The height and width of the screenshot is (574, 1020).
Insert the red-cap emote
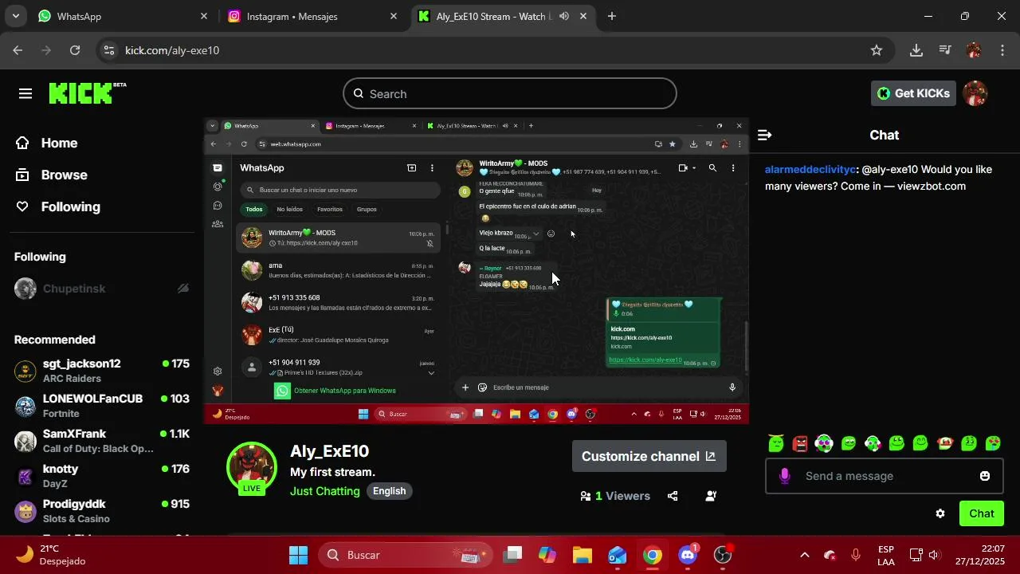coord(945,443)
